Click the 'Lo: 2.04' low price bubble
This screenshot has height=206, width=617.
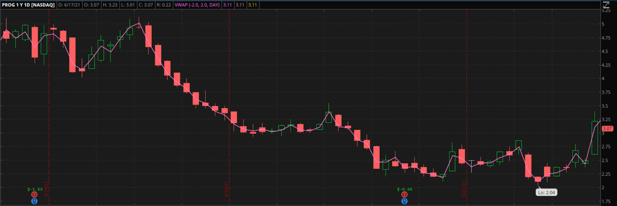[x=546, y=192]
